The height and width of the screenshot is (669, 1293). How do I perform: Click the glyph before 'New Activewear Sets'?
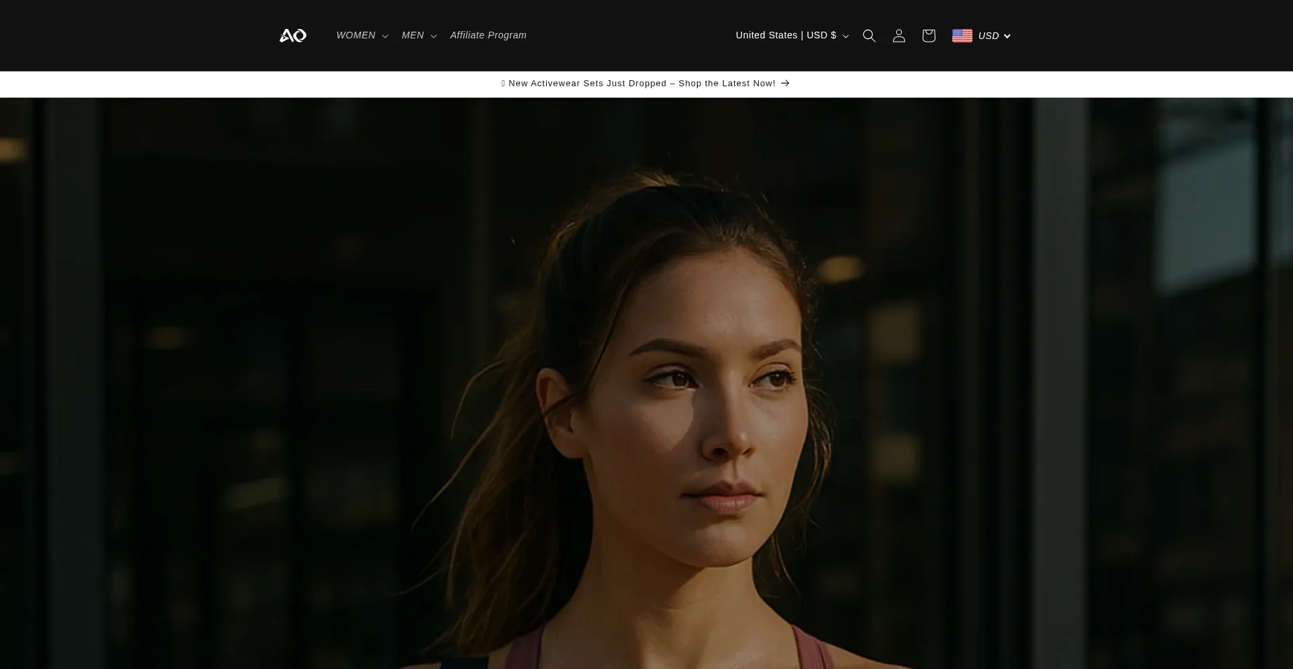pos(503,84)
